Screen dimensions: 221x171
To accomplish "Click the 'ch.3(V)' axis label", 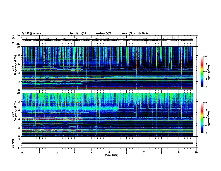I will tap(13, 144).
